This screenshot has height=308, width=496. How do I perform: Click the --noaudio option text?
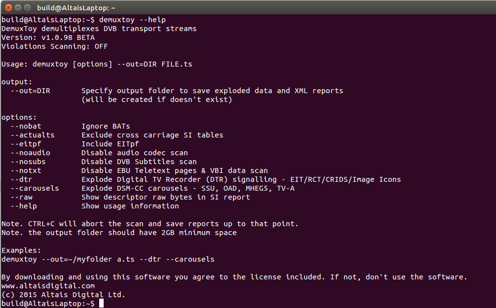[30, 153]
